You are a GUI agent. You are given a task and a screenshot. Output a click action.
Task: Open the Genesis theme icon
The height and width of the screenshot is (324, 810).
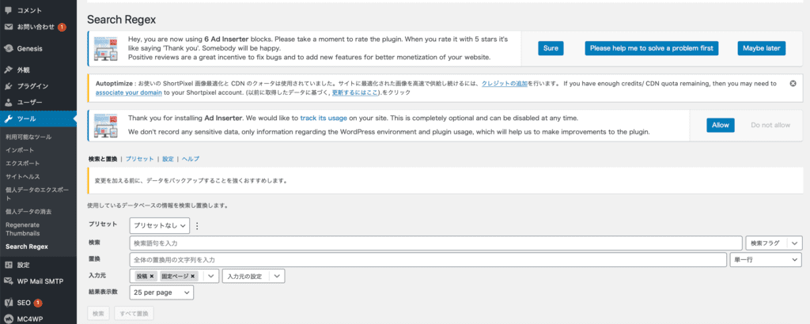[x=8, y=48]
